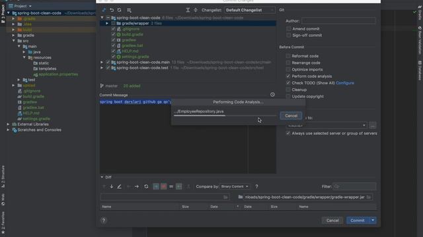Open the Changelist dropdown
The image size is (423, 237).
point(249,10)
